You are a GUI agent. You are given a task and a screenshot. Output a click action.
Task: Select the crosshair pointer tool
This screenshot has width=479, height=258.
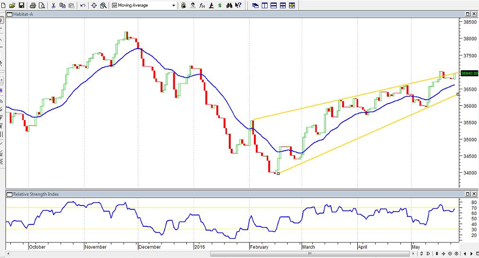(94, 6)
